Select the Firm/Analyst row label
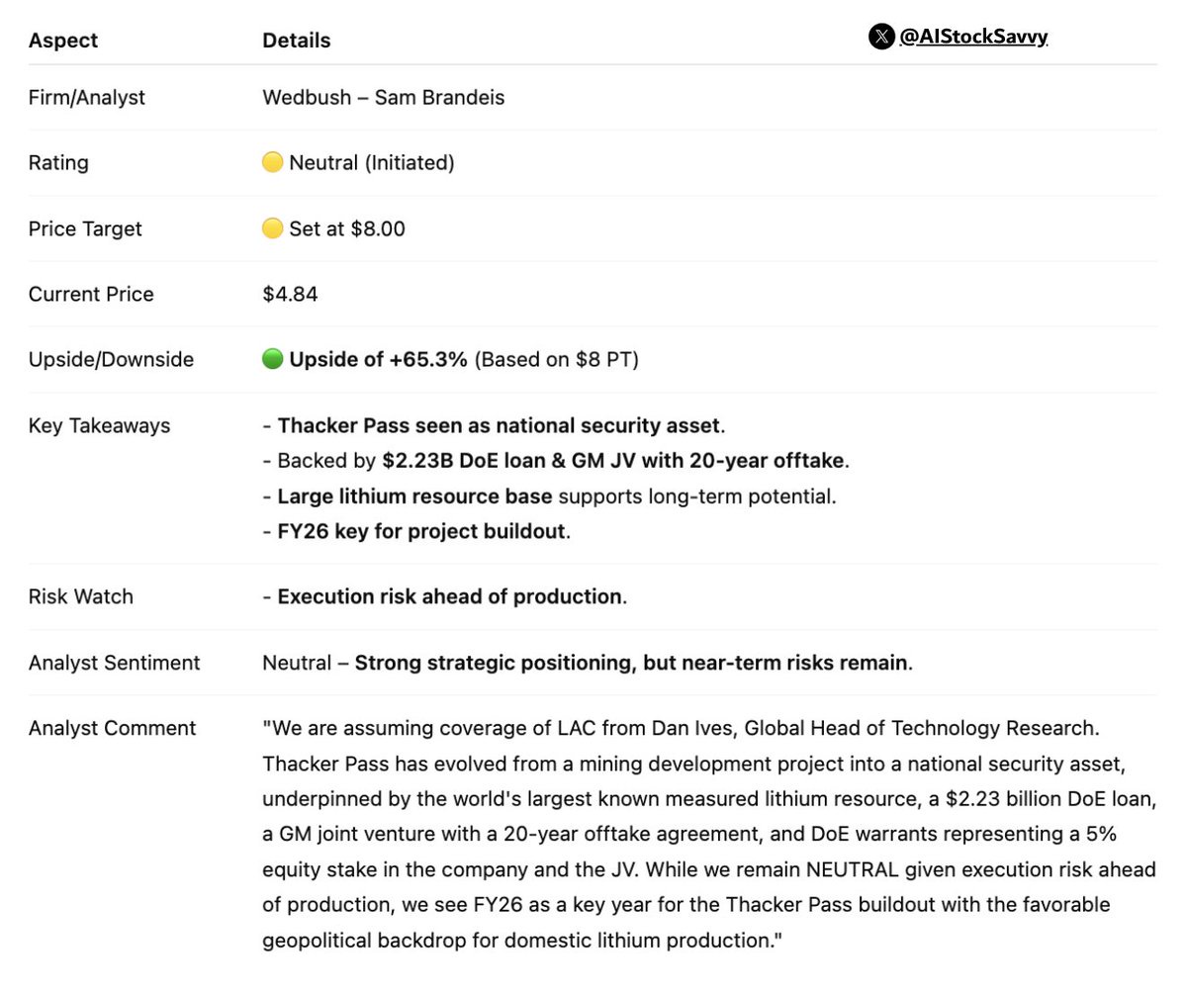Screen dimensions: 1187x993 click(87, 97)
